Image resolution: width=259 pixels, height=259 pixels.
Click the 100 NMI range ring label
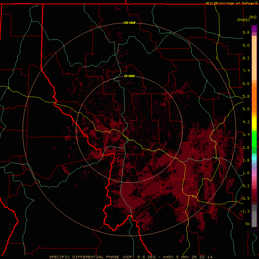(129, 23)
